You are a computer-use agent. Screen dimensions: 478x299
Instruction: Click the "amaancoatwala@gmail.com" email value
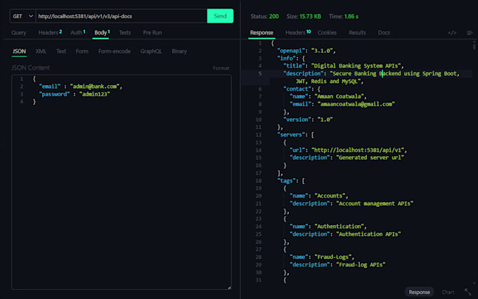[x=356, y=104]
